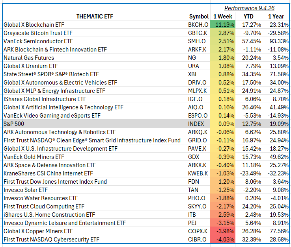Select the YTD header cell
Viewport: 291px width, 247px height.
tap(248, 17)
